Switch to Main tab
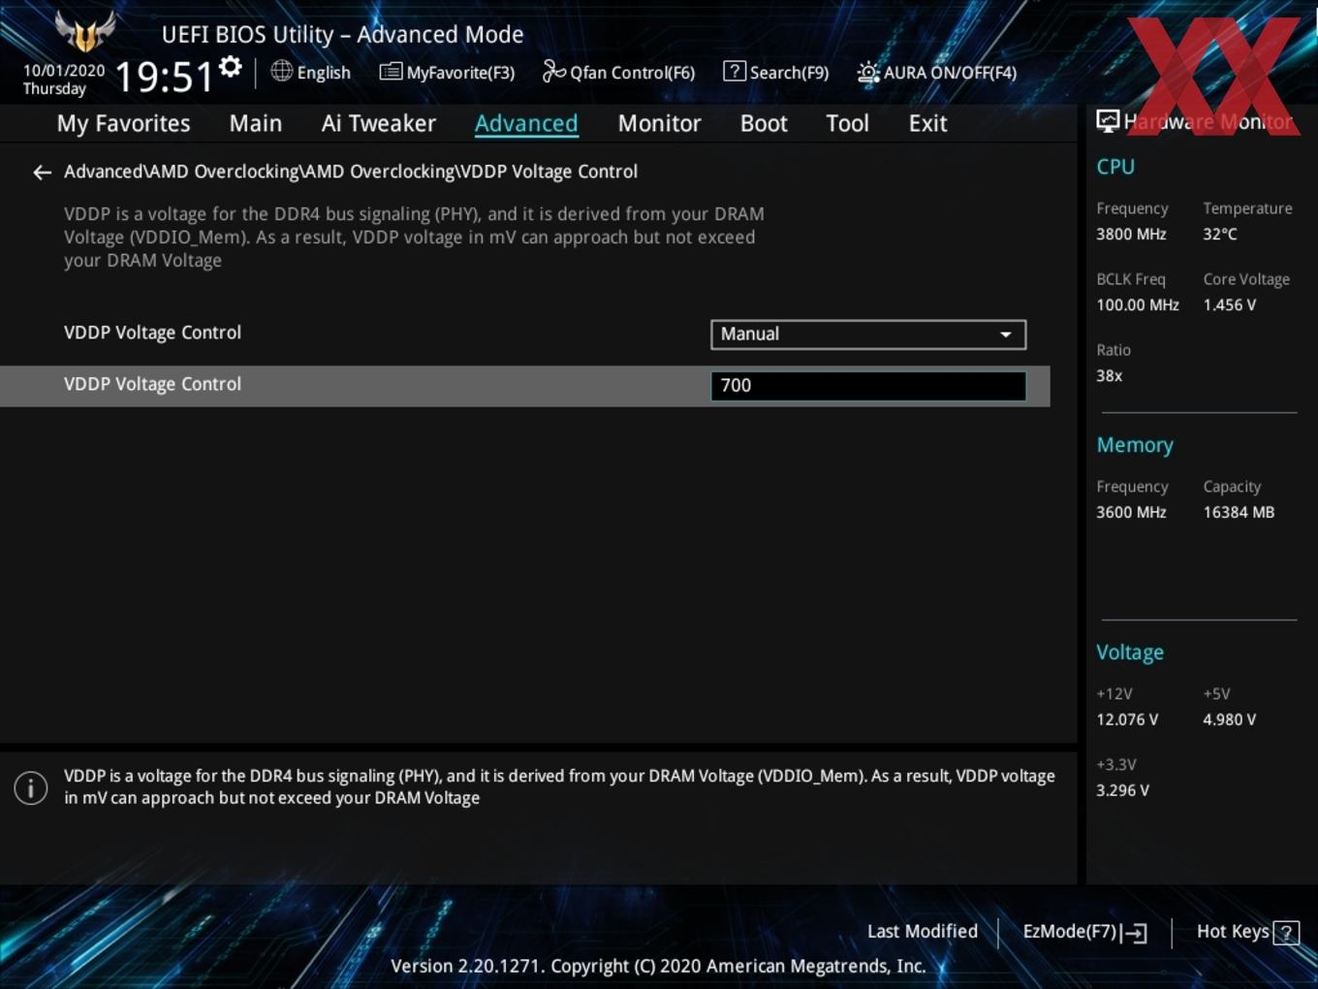This screenshot has width=1318, height=989. pyautogui.click(x=256, y=123)
